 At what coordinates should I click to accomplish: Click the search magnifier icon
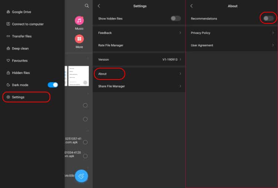pyautogui.click(x=87, y=6)
